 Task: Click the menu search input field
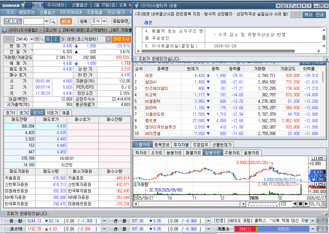point(34,21)
